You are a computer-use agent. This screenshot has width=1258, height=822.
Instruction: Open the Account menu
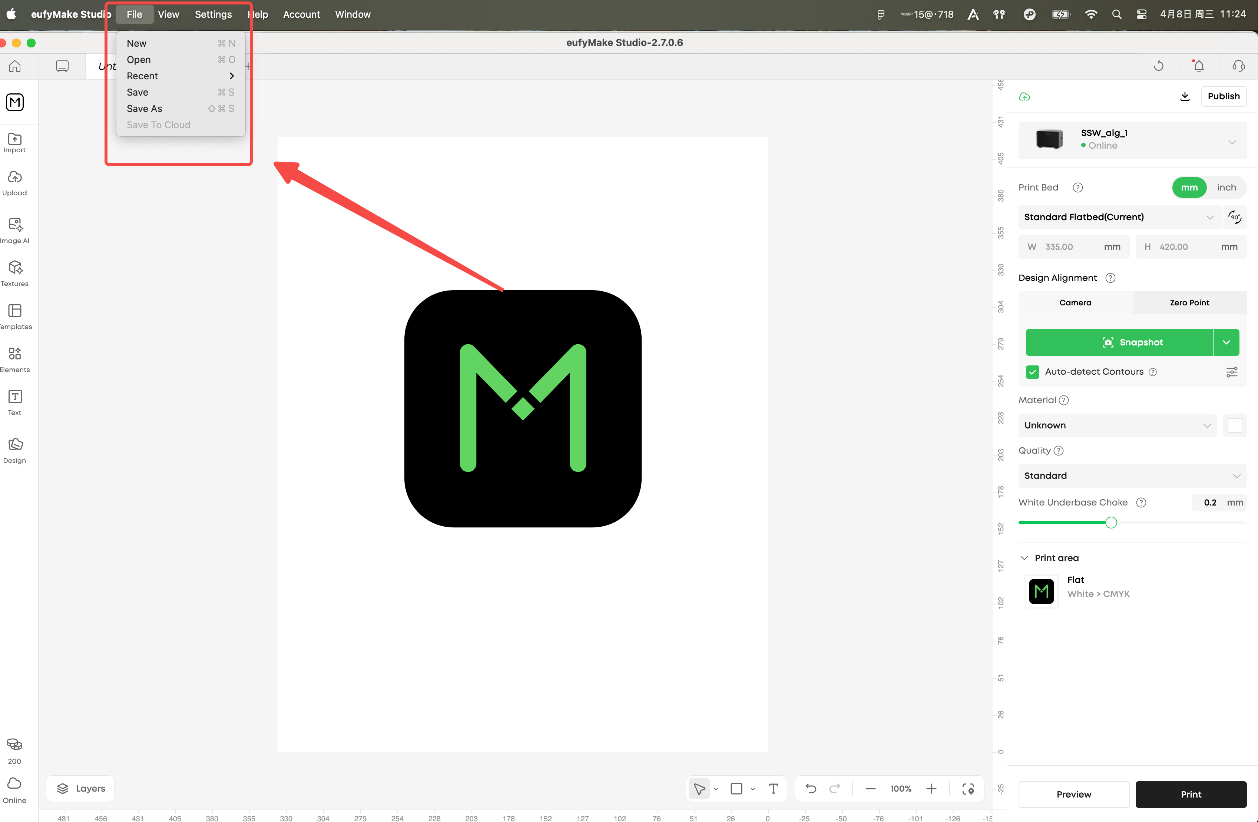301,14
